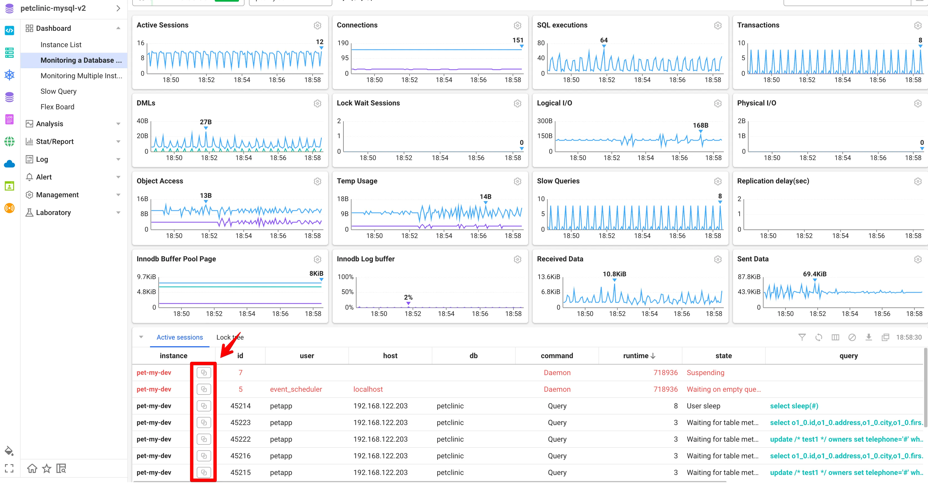The image size is (928, 483).
Task: Expand the Alert menu section
Action: (x=118, y=177)
